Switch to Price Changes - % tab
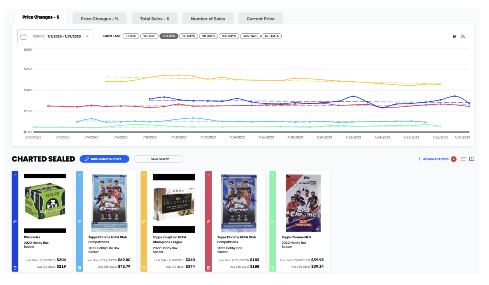Viewport: 489px width, 285px height. (x=100, y=19)
